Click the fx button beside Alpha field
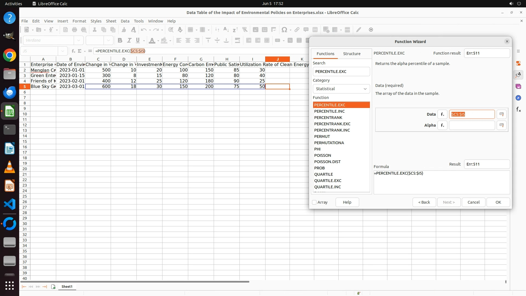 coord(442,125)
